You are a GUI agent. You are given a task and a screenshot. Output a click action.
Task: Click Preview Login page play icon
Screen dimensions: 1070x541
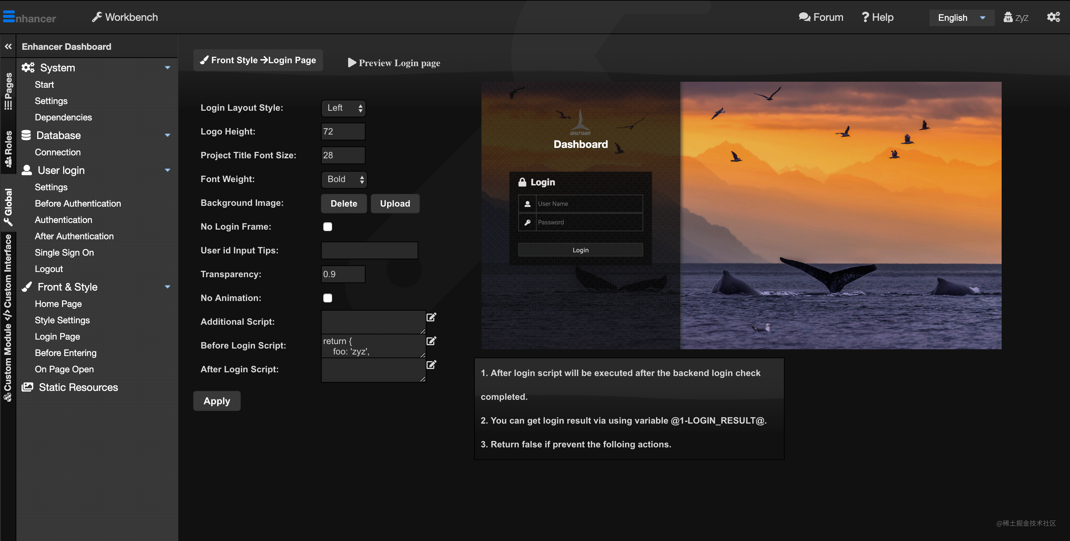pyautogui.click(x=352, y=63)
